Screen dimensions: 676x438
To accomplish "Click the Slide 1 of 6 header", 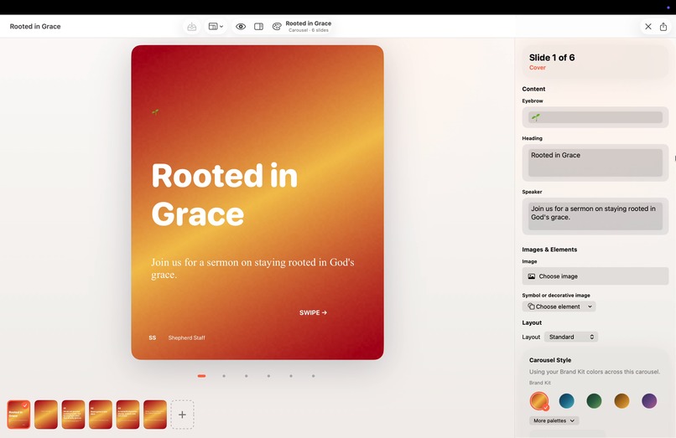I will coord(552,58).
